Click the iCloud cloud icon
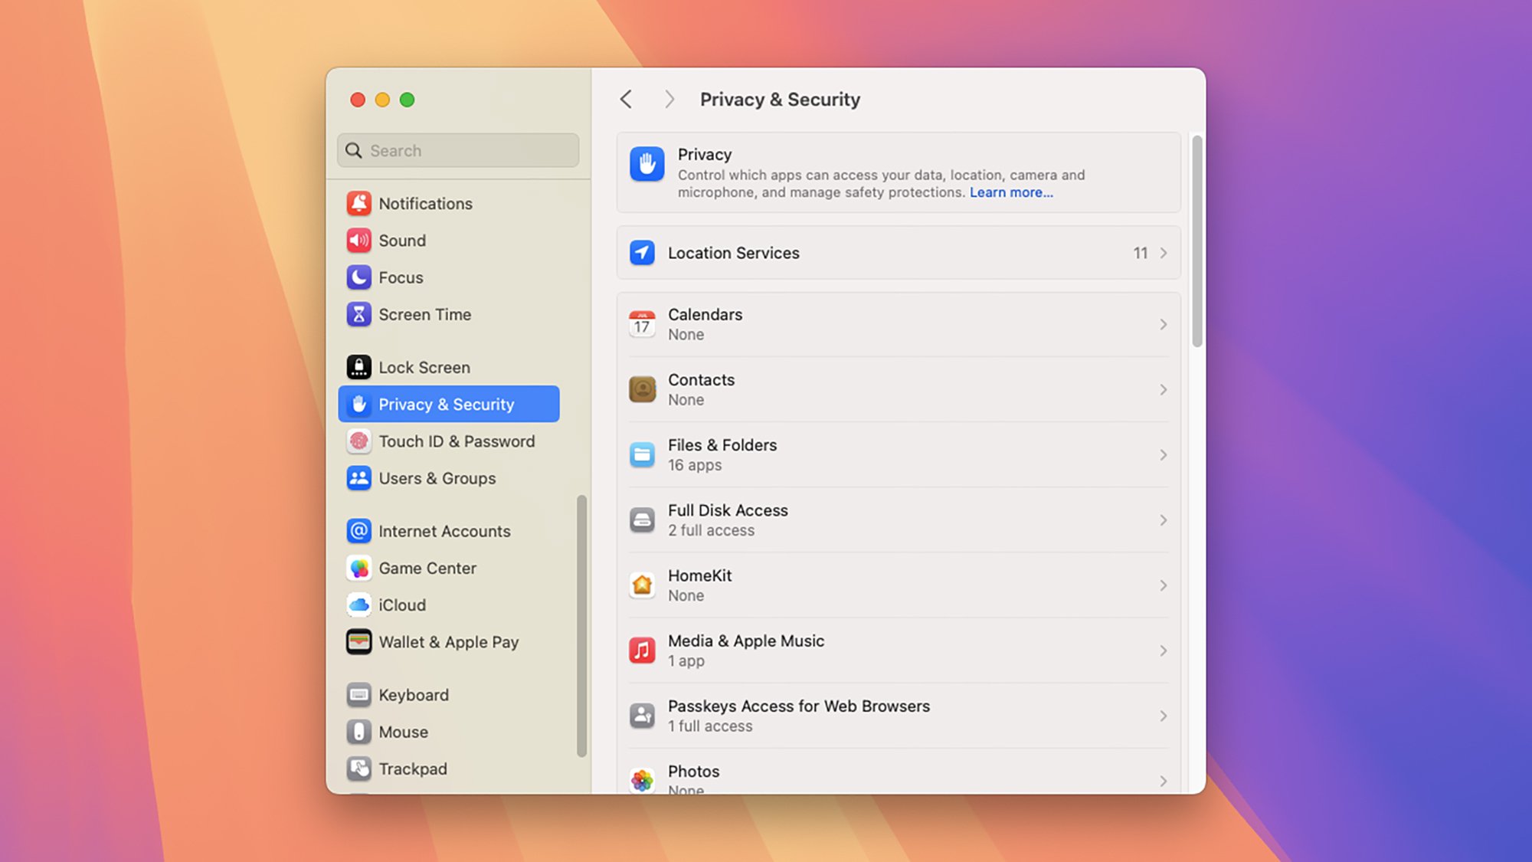The image size is (1532, 862). 358,605
